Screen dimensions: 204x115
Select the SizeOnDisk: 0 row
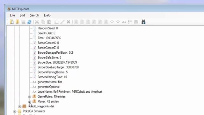47,33
